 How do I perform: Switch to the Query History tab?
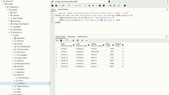tap(63, 9)
